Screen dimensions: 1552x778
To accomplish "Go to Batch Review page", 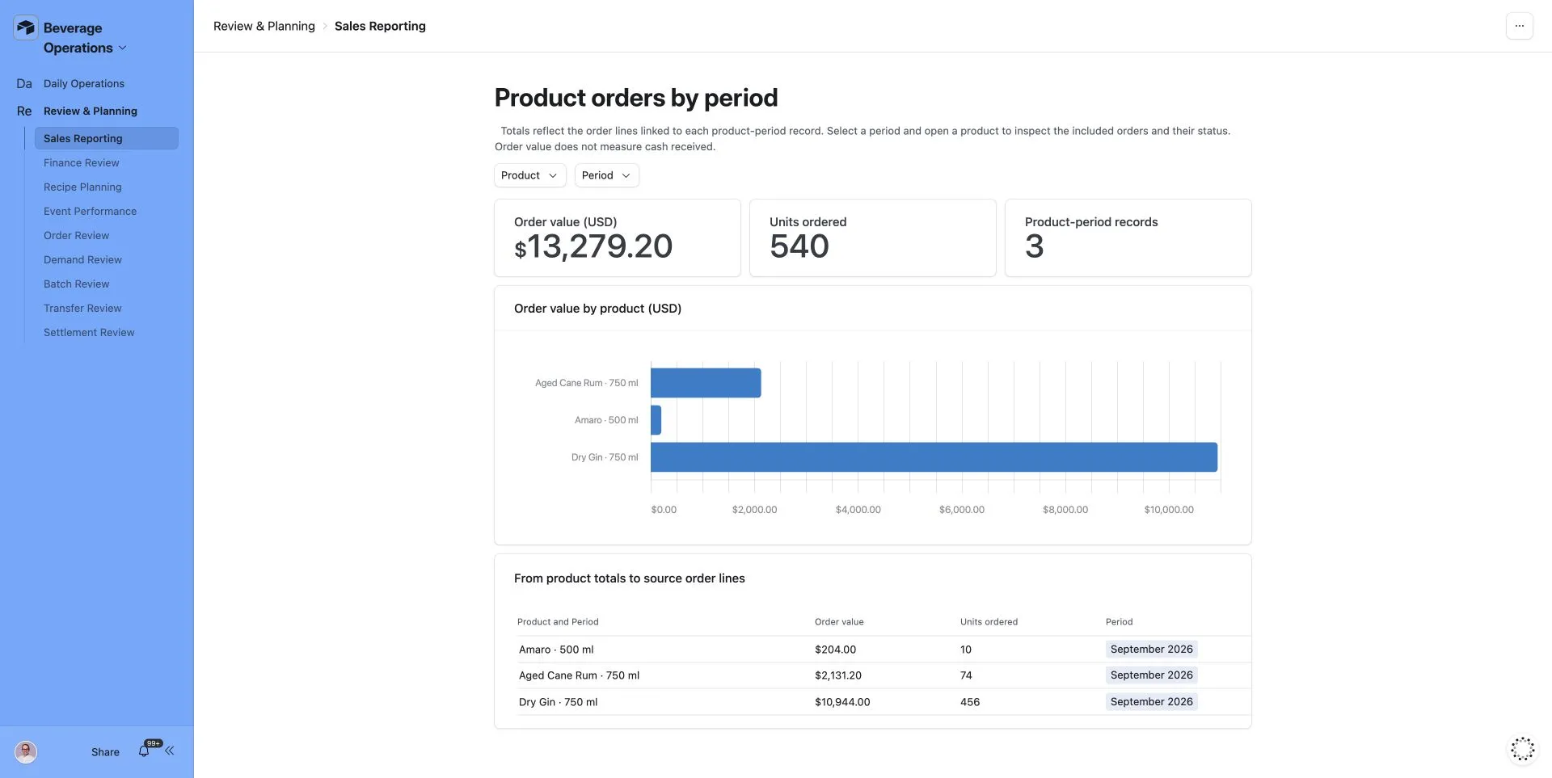I will tap(76, 284).
